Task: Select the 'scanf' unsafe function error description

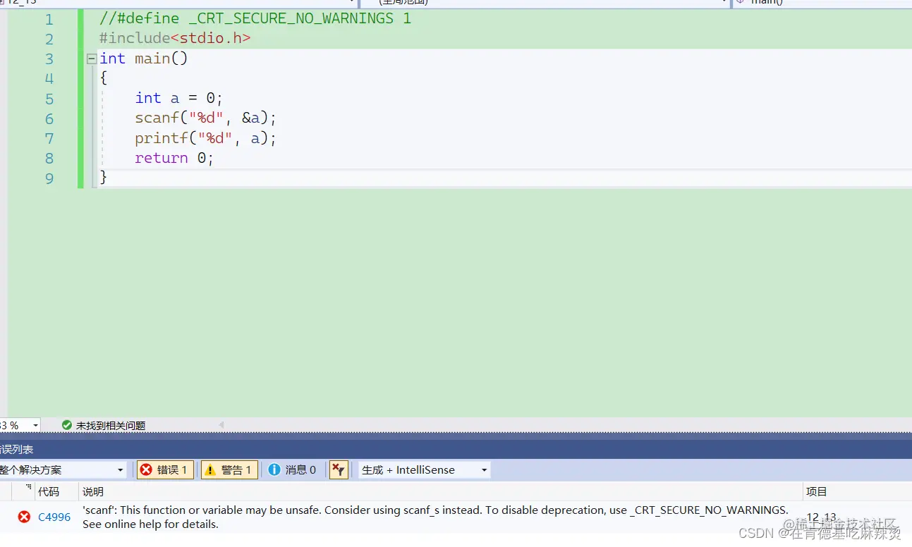Action: pos(435,517)
